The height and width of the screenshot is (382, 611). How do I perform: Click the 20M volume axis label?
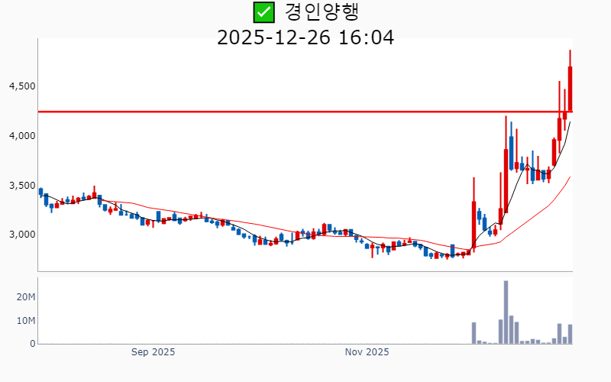(x=26, y=297)
